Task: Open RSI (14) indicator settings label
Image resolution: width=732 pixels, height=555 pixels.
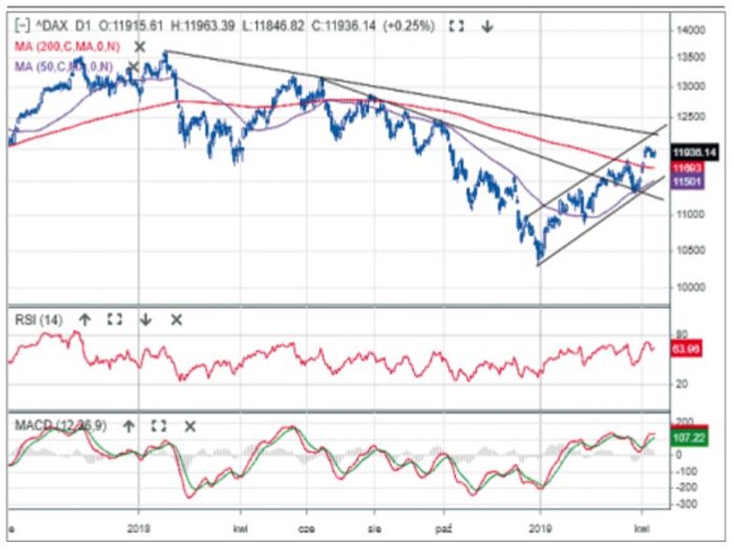Action: click(37, 319)
